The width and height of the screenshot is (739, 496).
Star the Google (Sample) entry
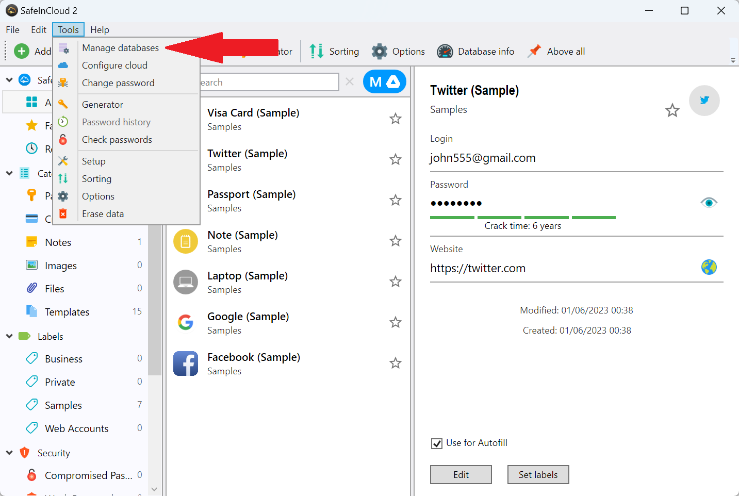[x=396, y=322]
